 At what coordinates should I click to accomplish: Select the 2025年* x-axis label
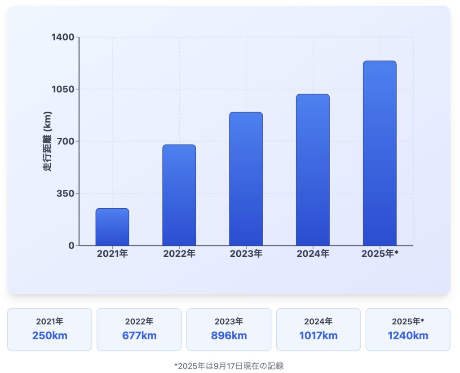(380, 254)
